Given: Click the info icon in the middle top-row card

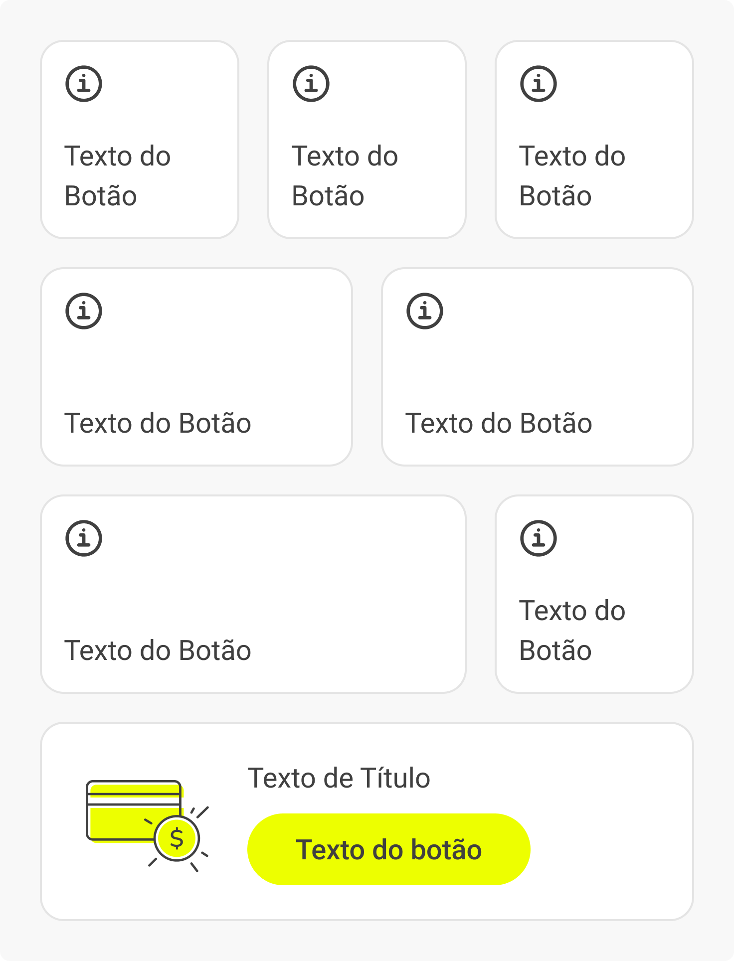Looking at the screenshot, I should click(311, 84).
